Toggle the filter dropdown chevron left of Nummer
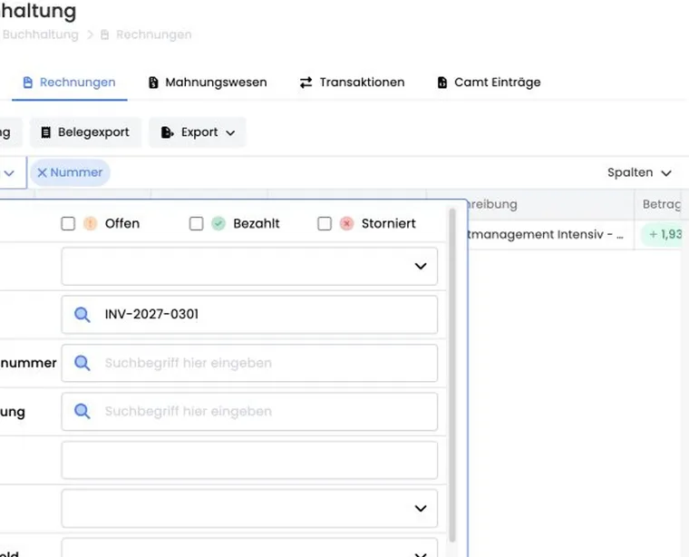 point(9,173)
